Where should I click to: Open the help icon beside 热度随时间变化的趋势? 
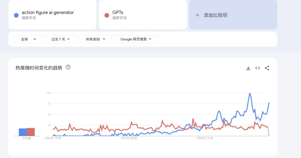68,67
